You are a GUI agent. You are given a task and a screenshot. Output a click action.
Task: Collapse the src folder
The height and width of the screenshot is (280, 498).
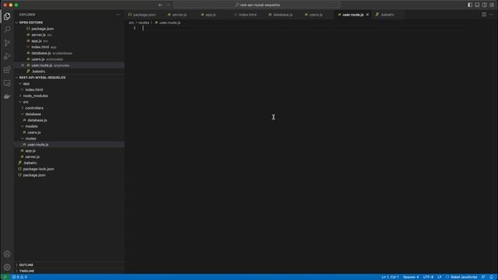(x=26, y=102)
